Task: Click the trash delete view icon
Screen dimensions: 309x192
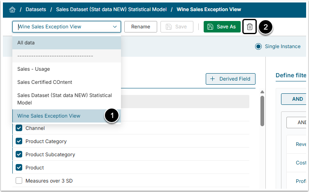Action: 249,27
